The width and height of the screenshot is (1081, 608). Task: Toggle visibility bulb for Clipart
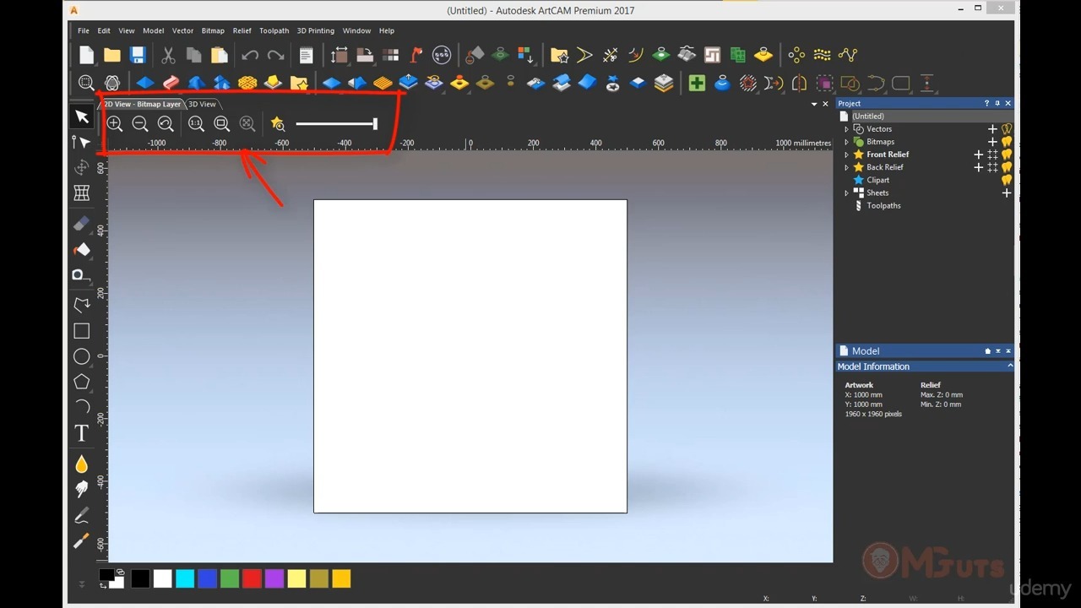(1007, 180)
